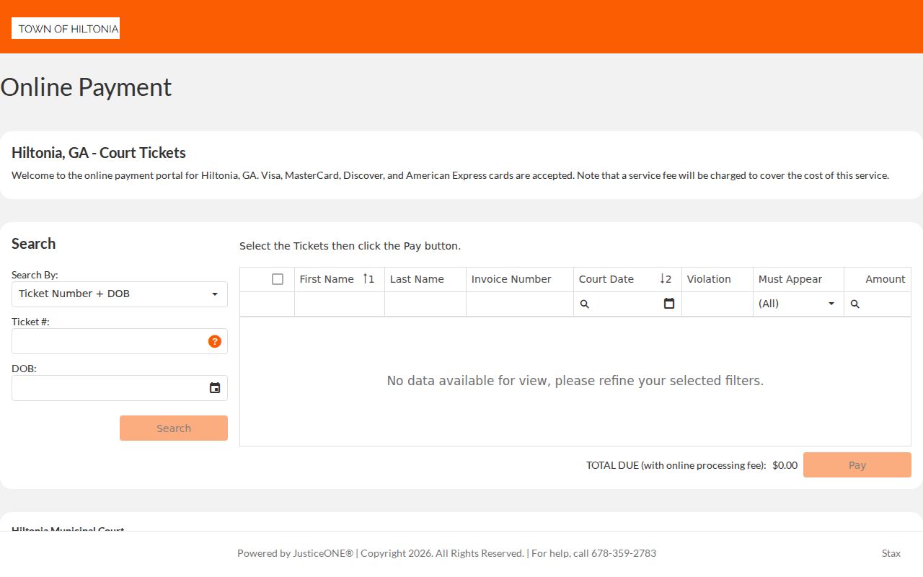
Task: Tick the select-all tickets checkbox
Action: (x=278, y=279)
